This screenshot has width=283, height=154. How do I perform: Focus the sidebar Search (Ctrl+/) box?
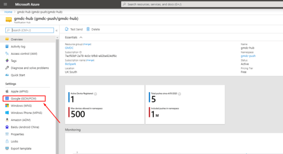point(30,30)
